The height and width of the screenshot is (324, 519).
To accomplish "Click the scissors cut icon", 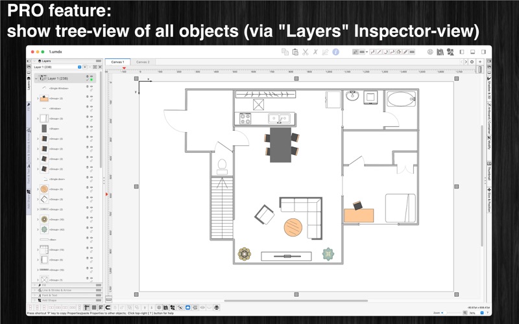I will (x=305, y=52).
